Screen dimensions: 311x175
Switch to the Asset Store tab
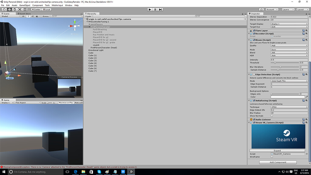(x=24, y=13)
